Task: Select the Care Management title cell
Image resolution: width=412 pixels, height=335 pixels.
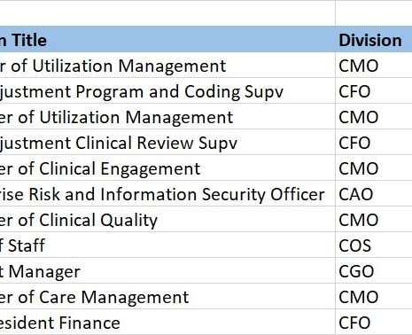Action: (167, 296)
